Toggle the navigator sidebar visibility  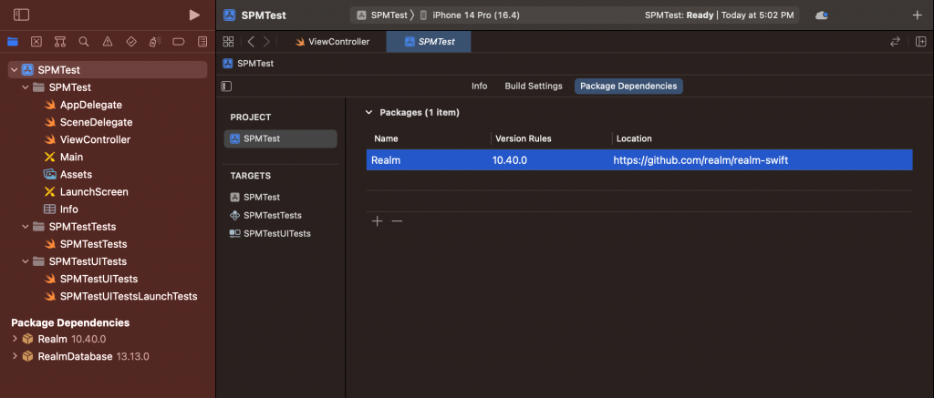tap(22, 15)
